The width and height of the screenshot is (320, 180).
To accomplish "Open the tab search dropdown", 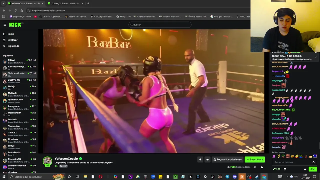I will pyautogui.click(x=3, y=3).
